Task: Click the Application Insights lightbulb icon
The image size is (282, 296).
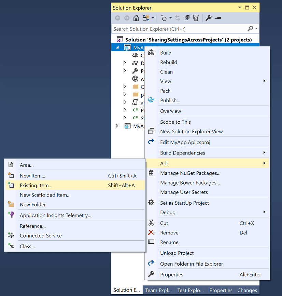Action: point(11,215)
